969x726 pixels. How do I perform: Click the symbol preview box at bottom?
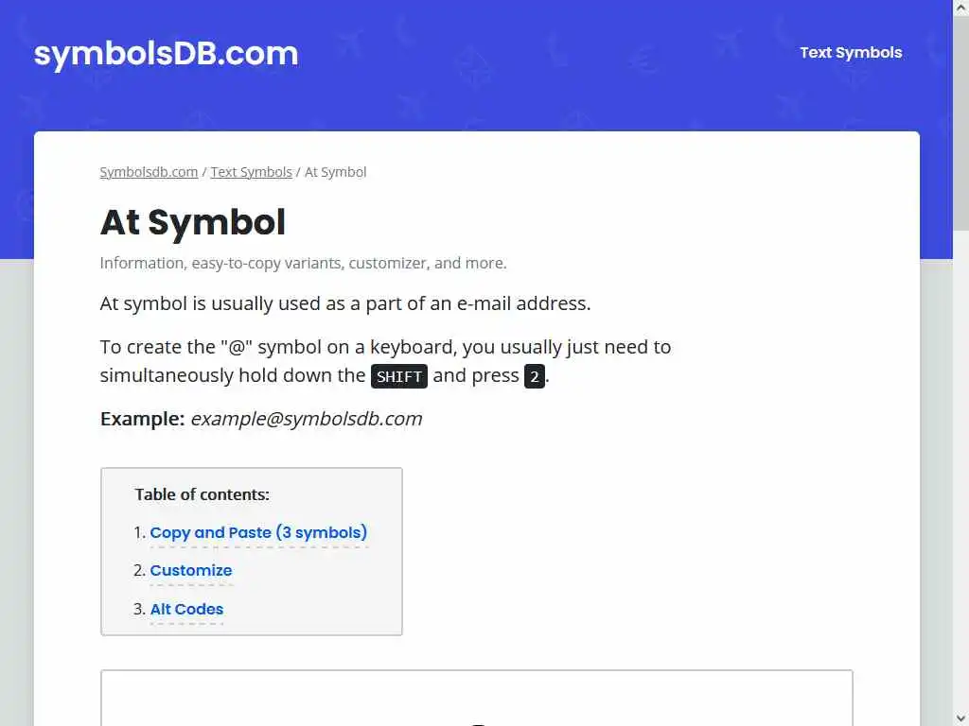(477, 699)
